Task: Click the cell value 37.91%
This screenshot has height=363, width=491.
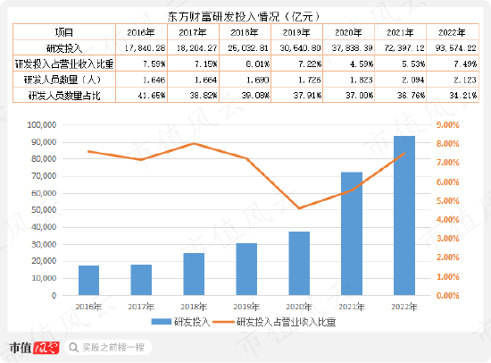Action: 307,95
